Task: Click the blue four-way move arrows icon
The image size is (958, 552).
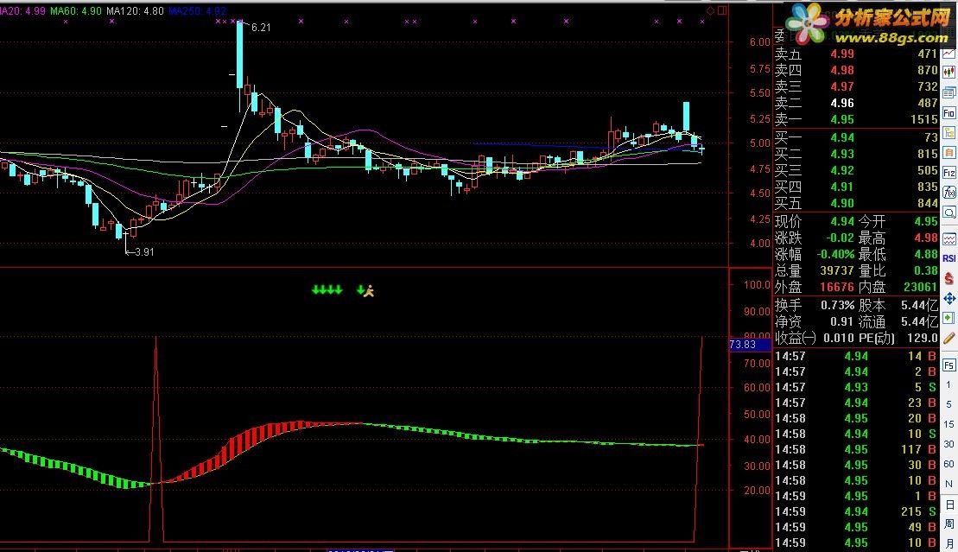Action: click(x=948, y=298)
